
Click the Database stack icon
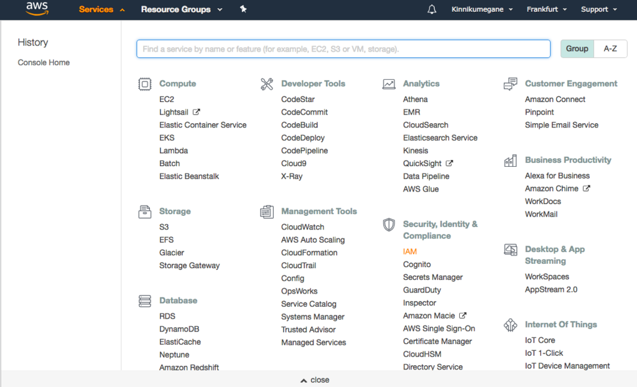click(144, 301)
